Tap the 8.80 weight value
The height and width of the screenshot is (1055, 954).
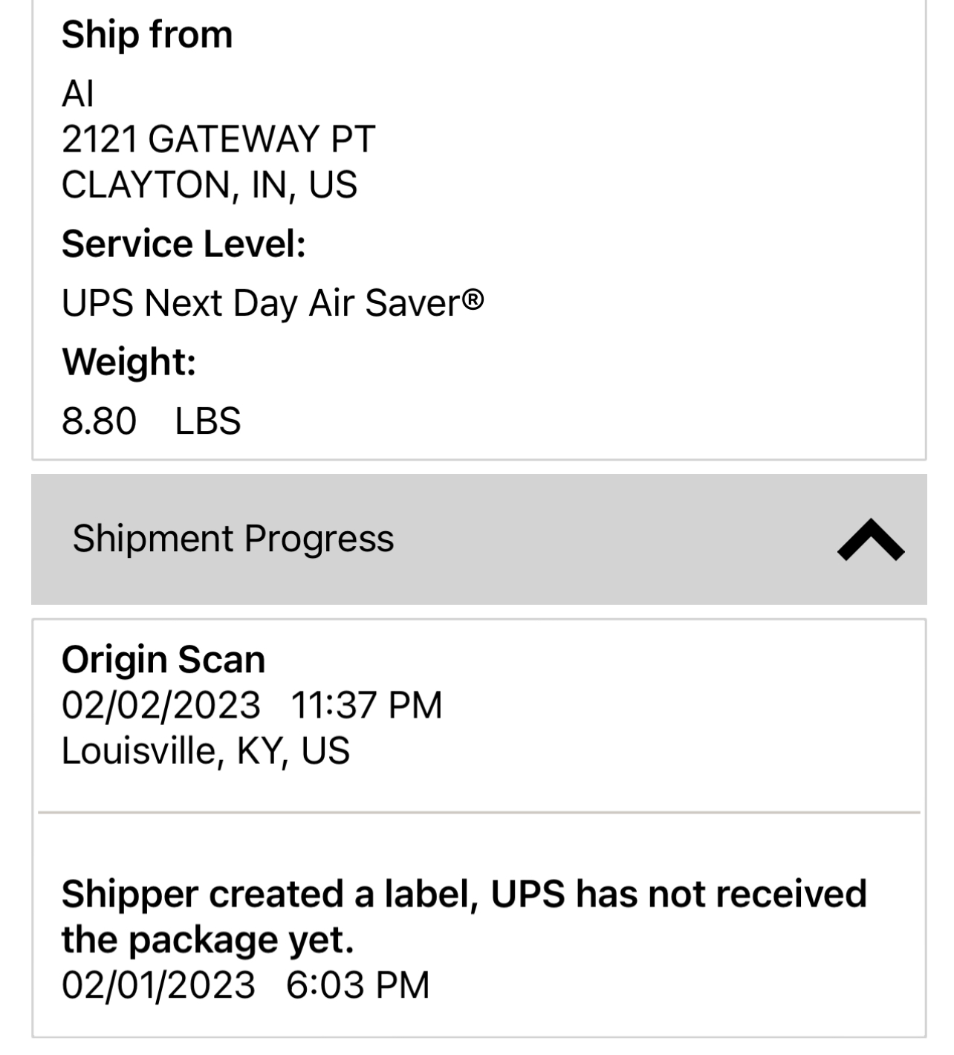[99, 421]
